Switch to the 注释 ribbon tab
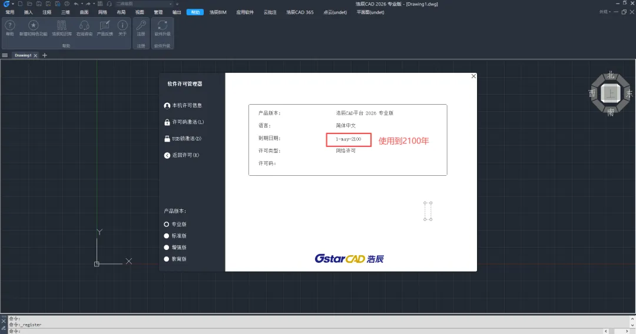636x334 pixels. click(47, 12)
